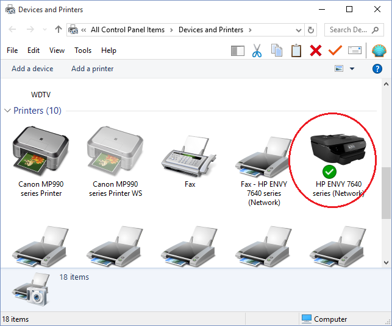Click the Printers (10) group header
The width and height of the screenshot is (392, 326).
pos(38,111)
